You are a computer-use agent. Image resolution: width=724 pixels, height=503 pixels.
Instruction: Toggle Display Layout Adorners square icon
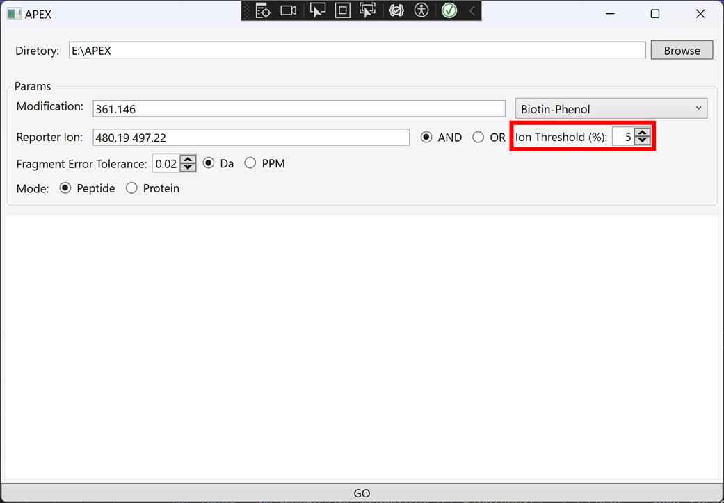tap(342, 10)
